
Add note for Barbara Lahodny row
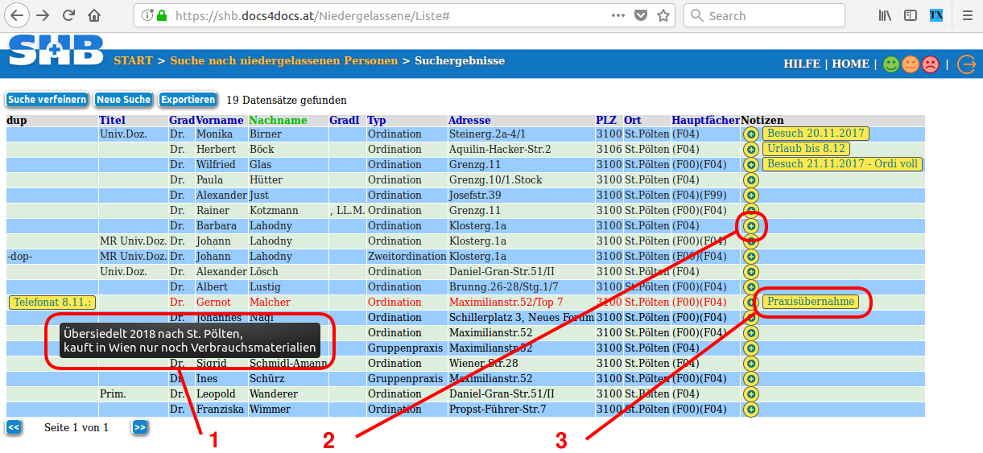[751, 226]
